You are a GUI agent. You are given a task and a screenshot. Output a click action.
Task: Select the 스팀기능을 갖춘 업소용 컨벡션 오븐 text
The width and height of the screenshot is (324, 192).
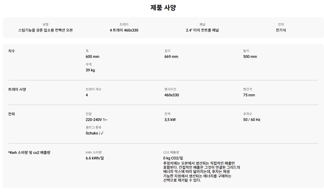pyautogui.click(x=45, y=30)
